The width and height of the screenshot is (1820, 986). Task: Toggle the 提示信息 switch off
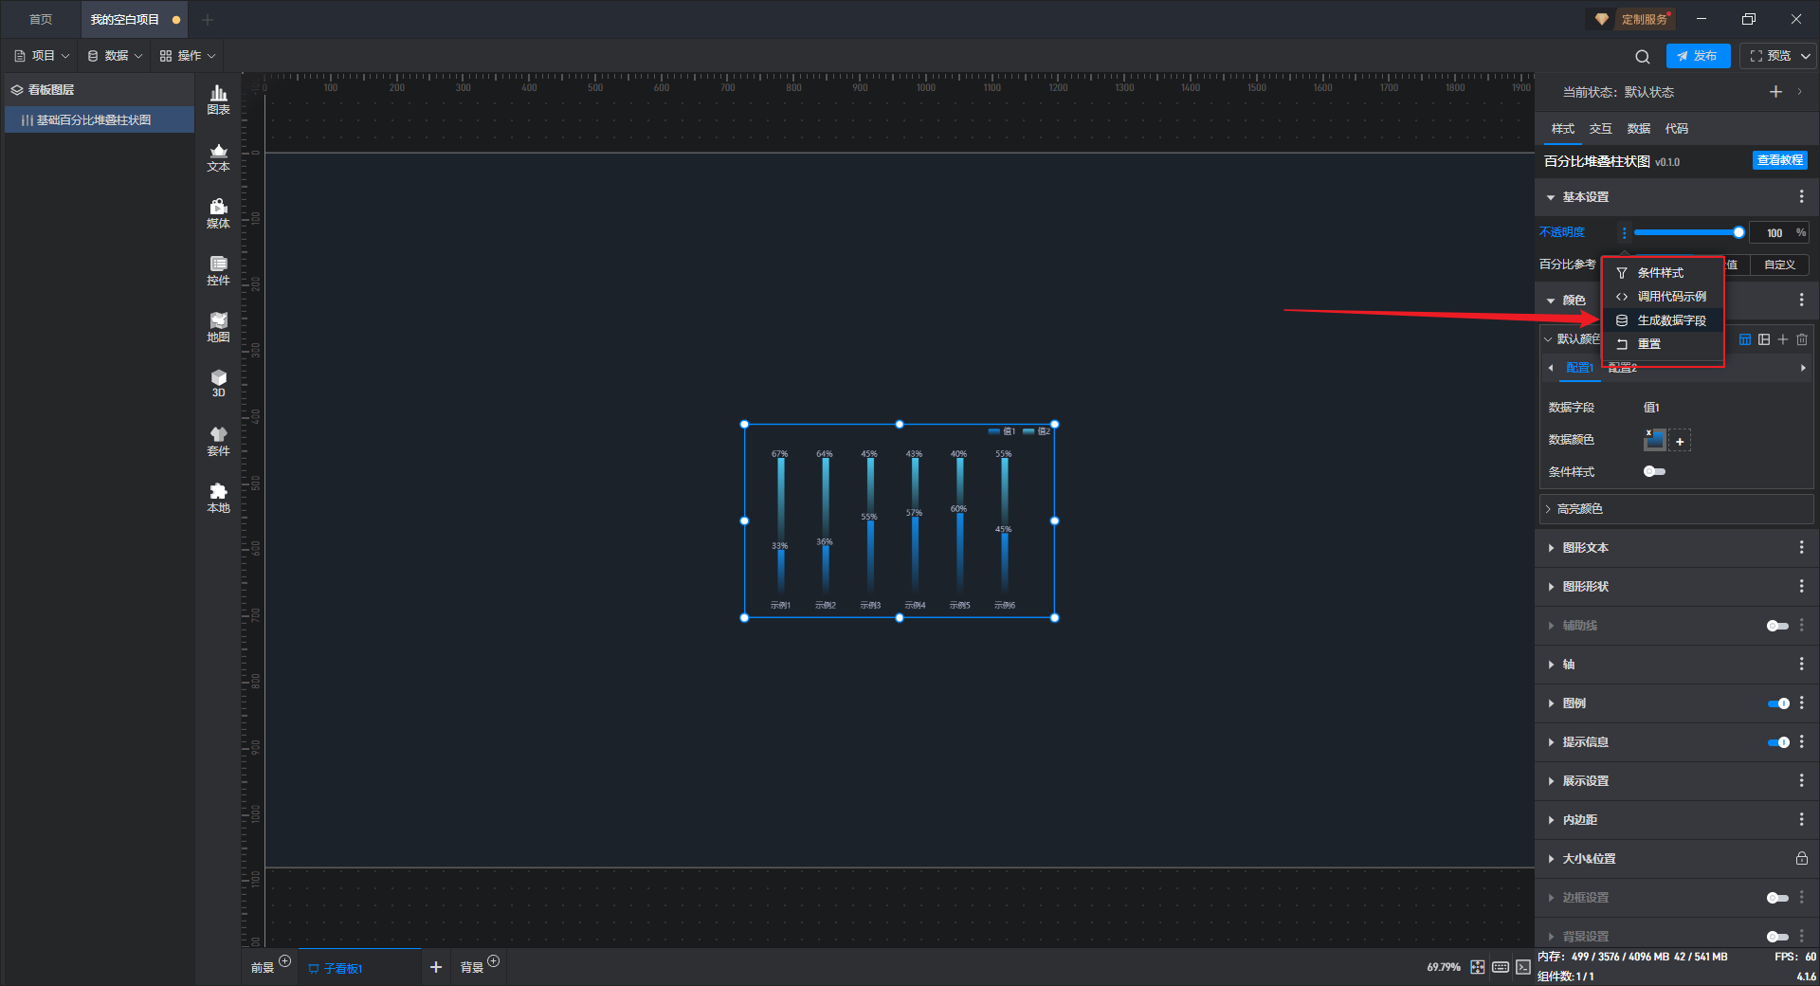[1778, 742]
